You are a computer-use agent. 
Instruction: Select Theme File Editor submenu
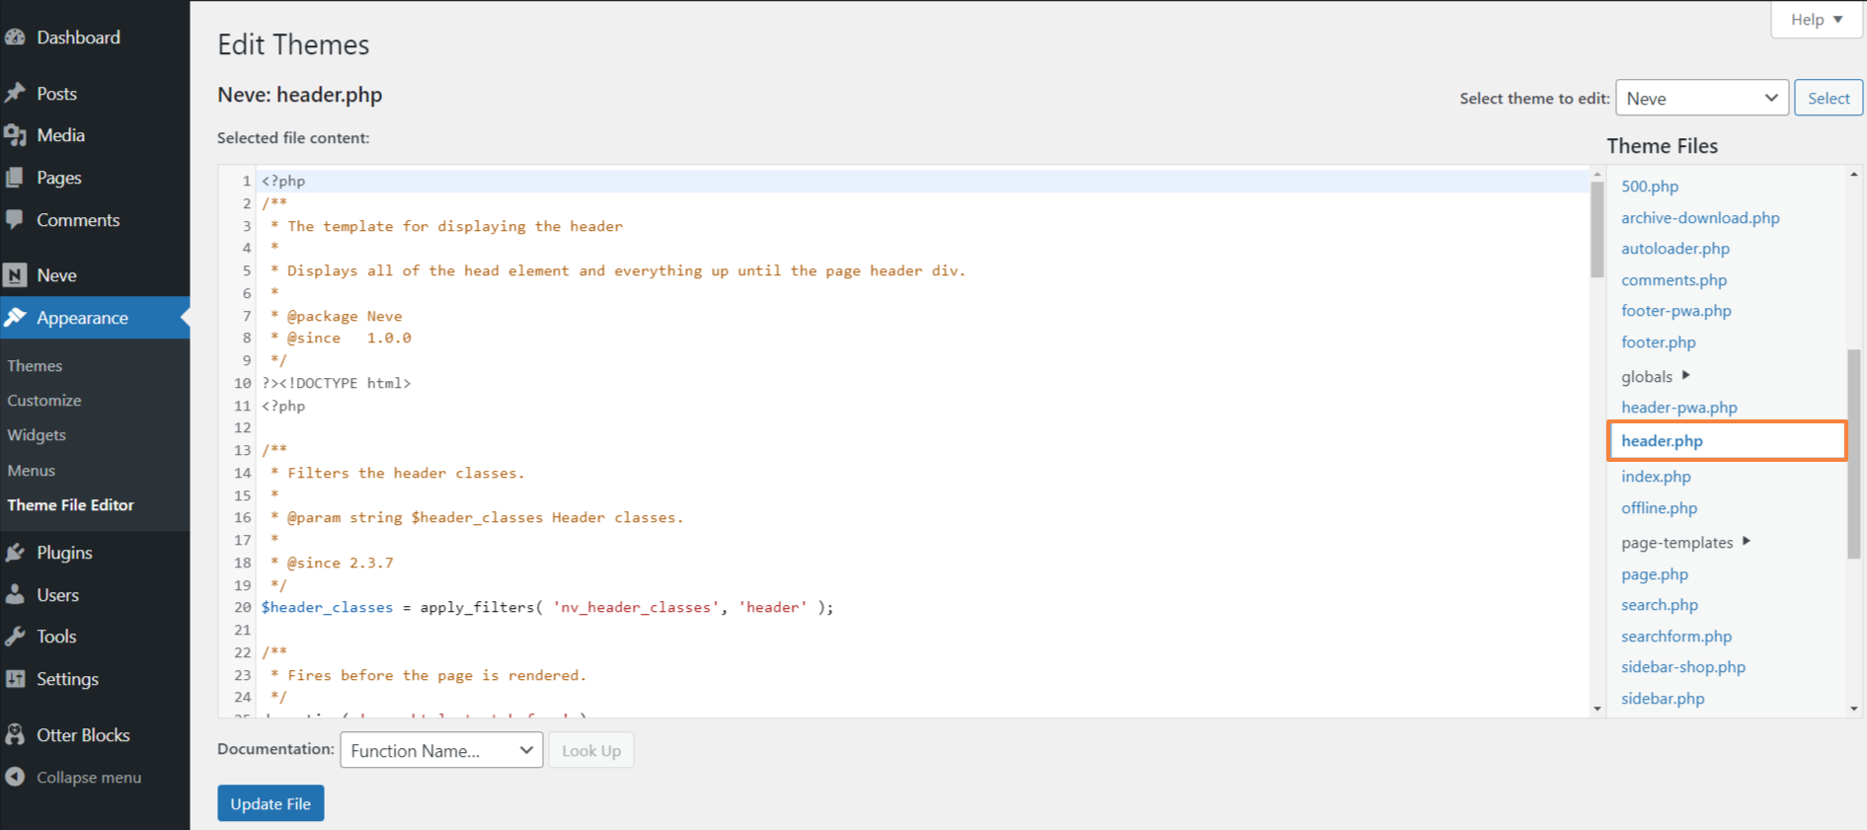coord(70,505)
